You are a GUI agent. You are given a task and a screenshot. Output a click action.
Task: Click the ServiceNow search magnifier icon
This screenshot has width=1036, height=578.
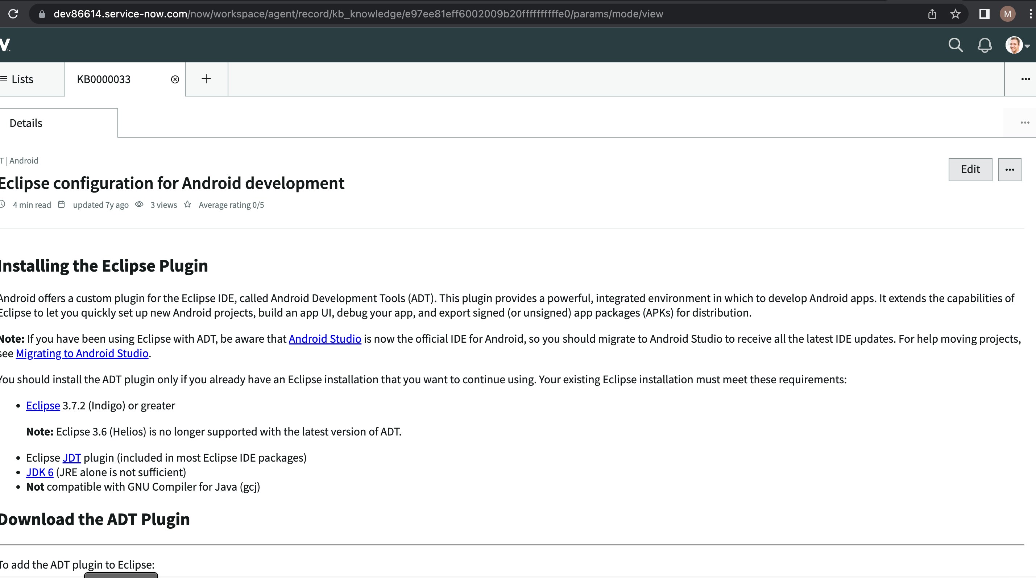click(x=956, y=45)
